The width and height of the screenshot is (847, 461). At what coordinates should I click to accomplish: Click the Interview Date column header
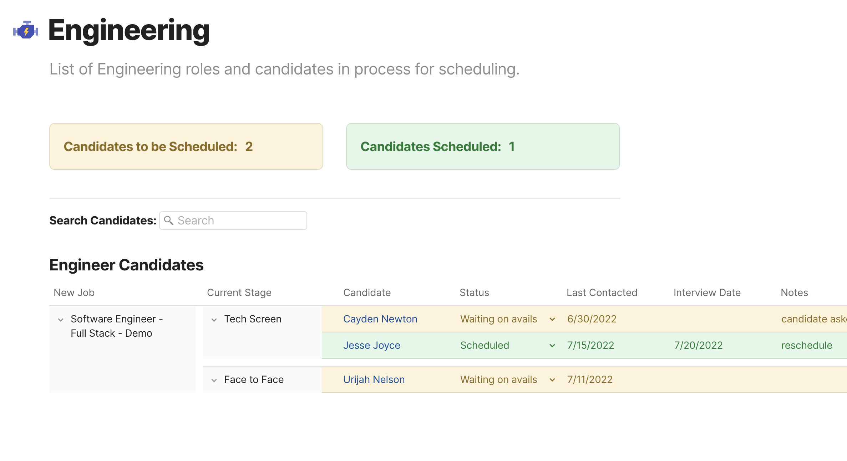(707, 293)
